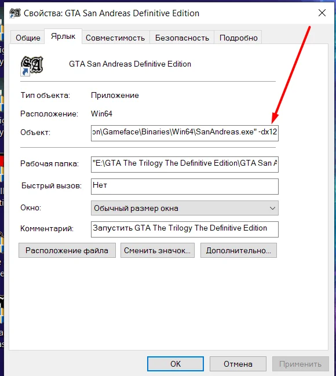Click Сменить значок button

pyautogui.click(x=158, y=250)
